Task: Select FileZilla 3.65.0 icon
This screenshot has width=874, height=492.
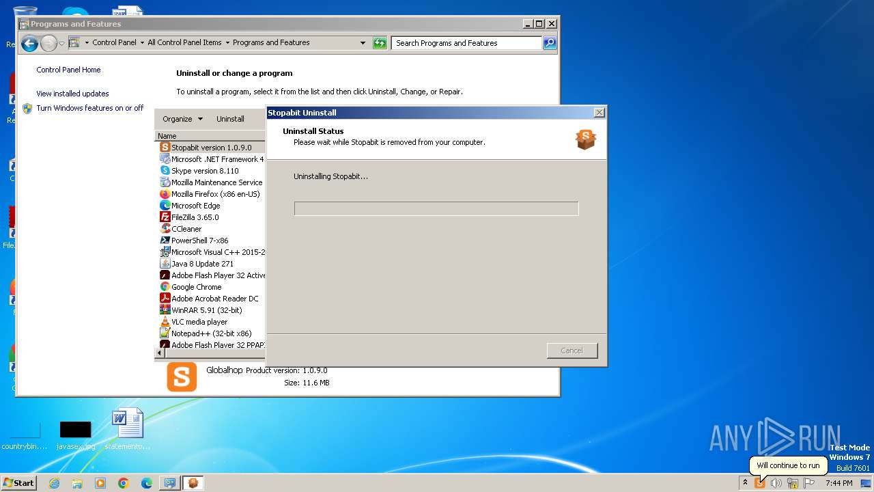Action: click(x=165, y=217)
